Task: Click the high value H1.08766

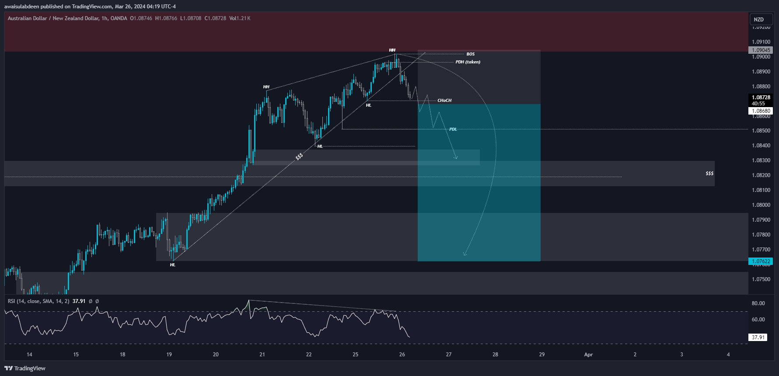Action: click(166, 18)
